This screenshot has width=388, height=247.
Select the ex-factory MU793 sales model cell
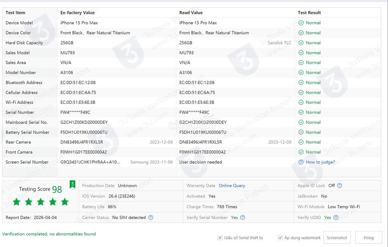pos(67,53)
